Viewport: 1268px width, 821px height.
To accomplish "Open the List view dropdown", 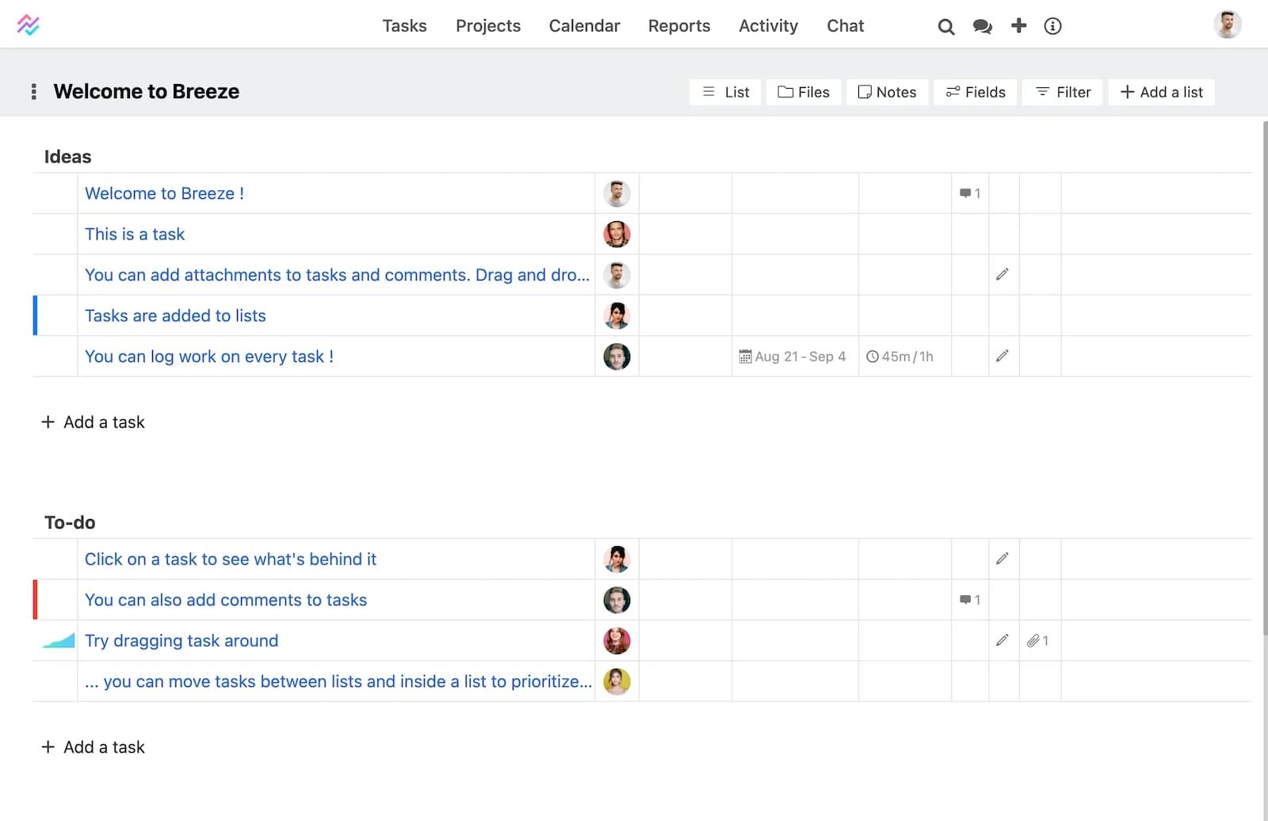I will click(725, 92).
